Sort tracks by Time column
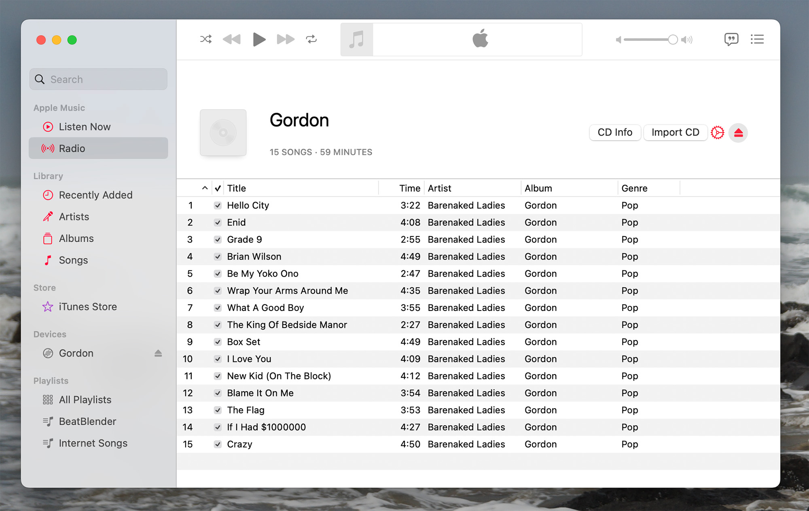The width and height of the screenshot is (809, 511). coord(409,188)
